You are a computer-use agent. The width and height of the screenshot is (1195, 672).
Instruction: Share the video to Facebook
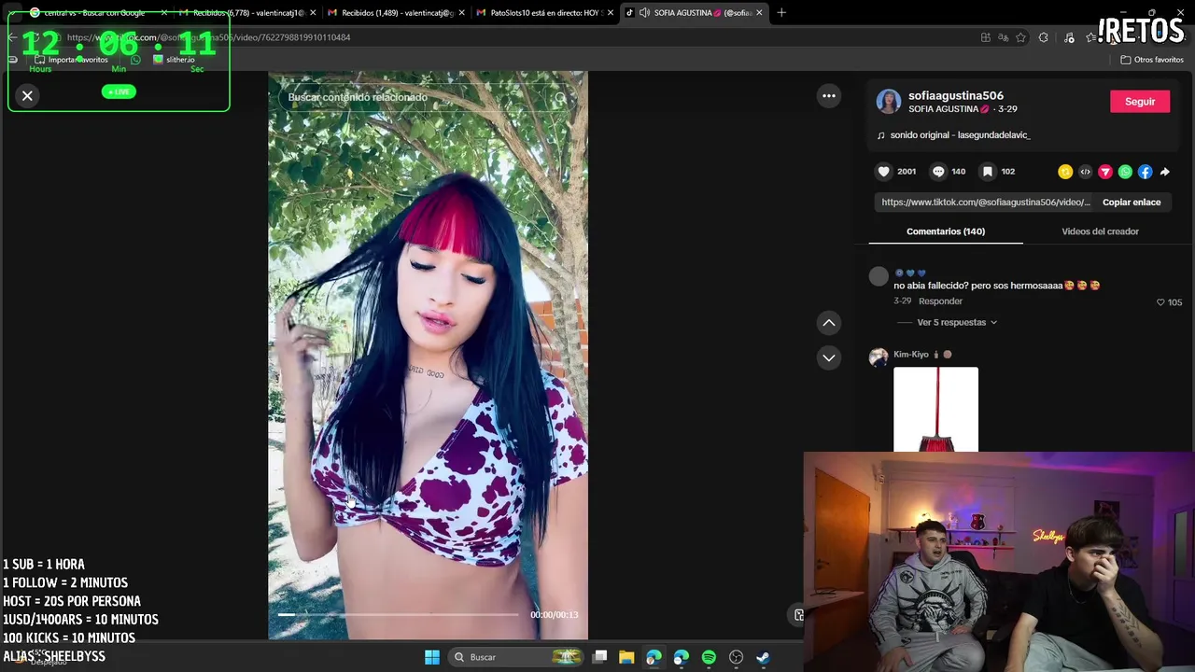click(x=1145, y=172)
